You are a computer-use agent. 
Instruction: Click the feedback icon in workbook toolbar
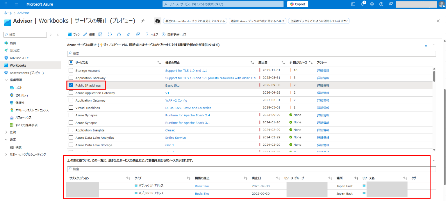[x=138, y=34]
